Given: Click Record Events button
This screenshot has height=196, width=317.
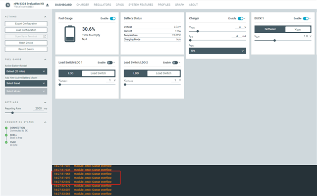Looking at the screenshot, I should click(26, 49).
